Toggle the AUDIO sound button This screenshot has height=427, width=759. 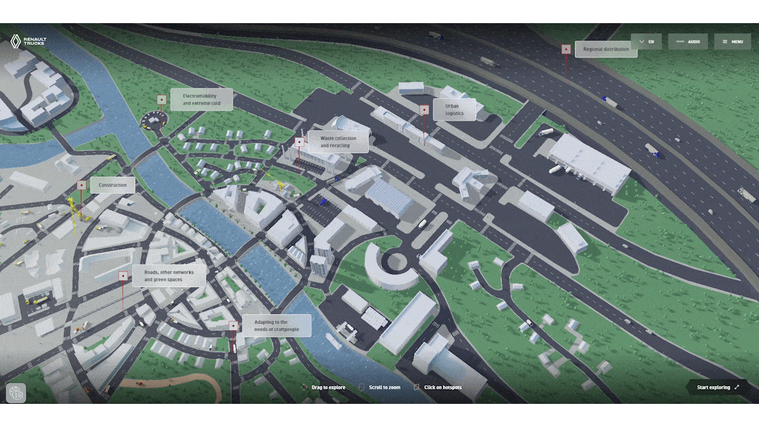(x=688, y=42)
